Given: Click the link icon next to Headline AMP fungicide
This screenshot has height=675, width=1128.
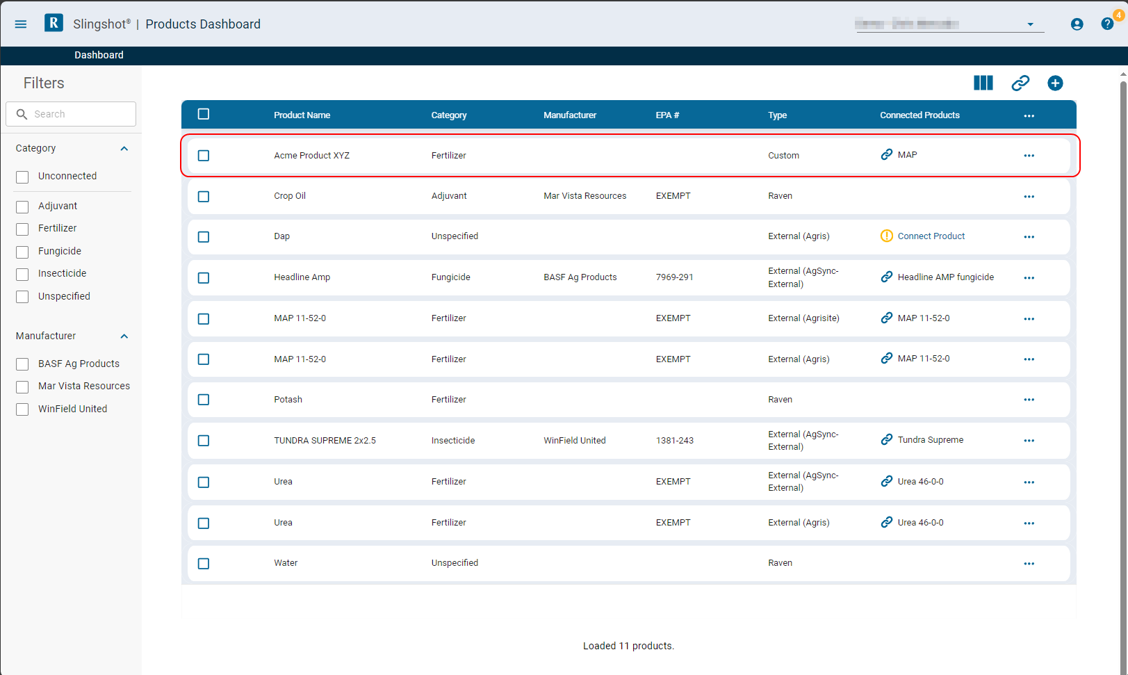Looking at the screenshot, I should click(x=887, y=277).
